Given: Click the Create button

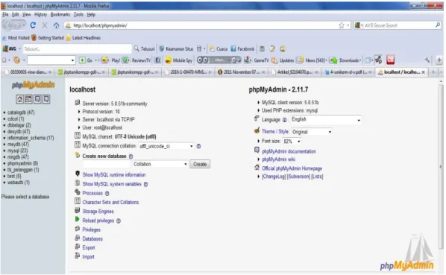Looking at the screenshot, I should (200, 164).
